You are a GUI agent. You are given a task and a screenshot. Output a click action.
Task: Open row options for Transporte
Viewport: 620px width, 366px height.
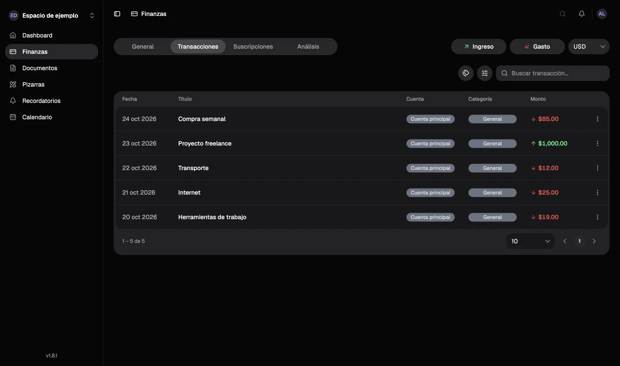pos(598,168)
